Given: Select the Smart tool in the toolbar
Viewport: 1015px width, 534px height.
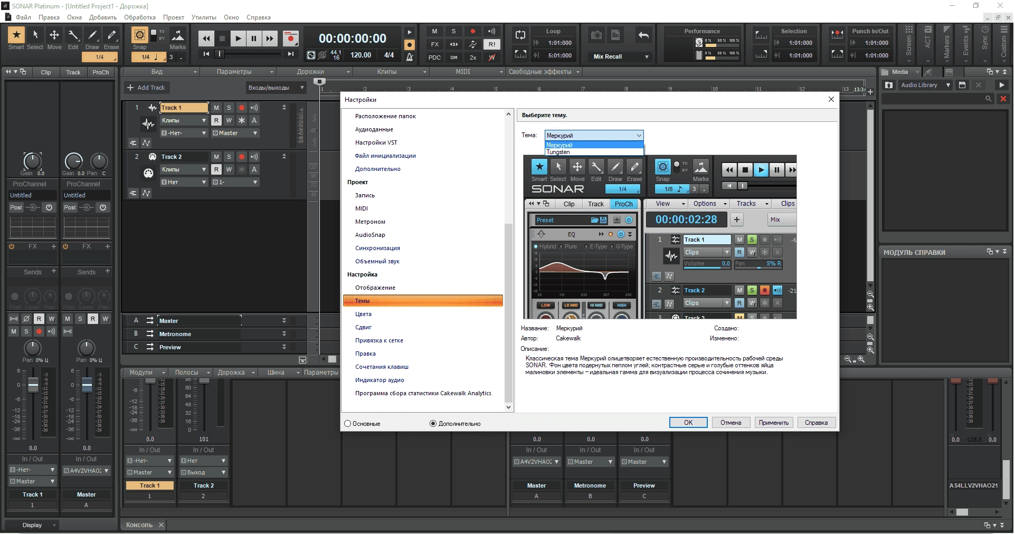Looking at the screenshot, I should (16, 35).
